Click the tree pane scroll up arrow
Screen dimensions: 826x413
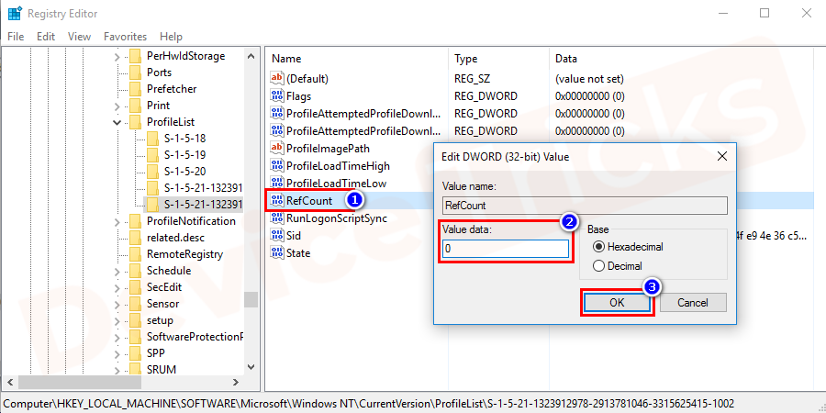(x=251, y=56)
